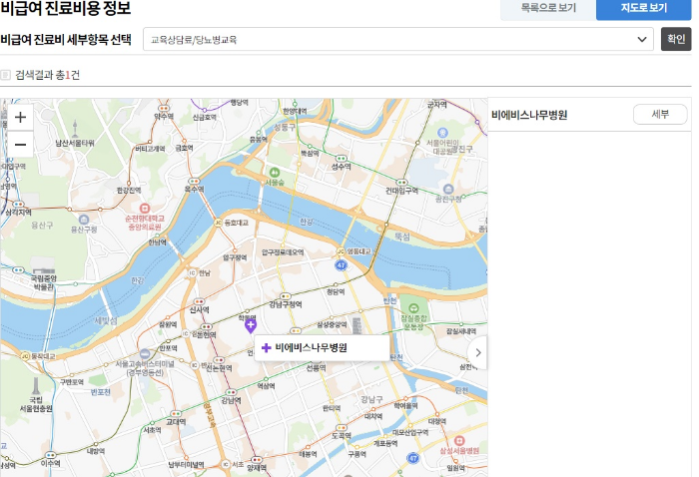This screenshot has width=699, height=477.
Task: Click the 성수역 station marker
Action: coord(342,159)
